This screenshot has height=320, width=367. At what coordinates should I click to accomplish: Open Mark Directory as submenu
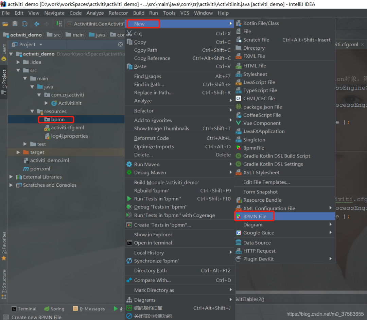pos(179,290)
